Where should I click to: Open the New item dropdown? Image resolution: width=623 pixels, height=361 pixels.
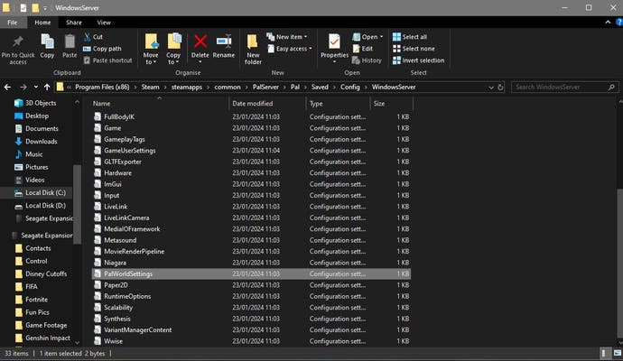[x=287, y=37]
